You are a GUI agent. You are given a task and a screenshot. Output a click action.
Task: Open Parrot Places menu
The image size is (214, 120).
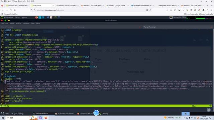pos(17,17)
